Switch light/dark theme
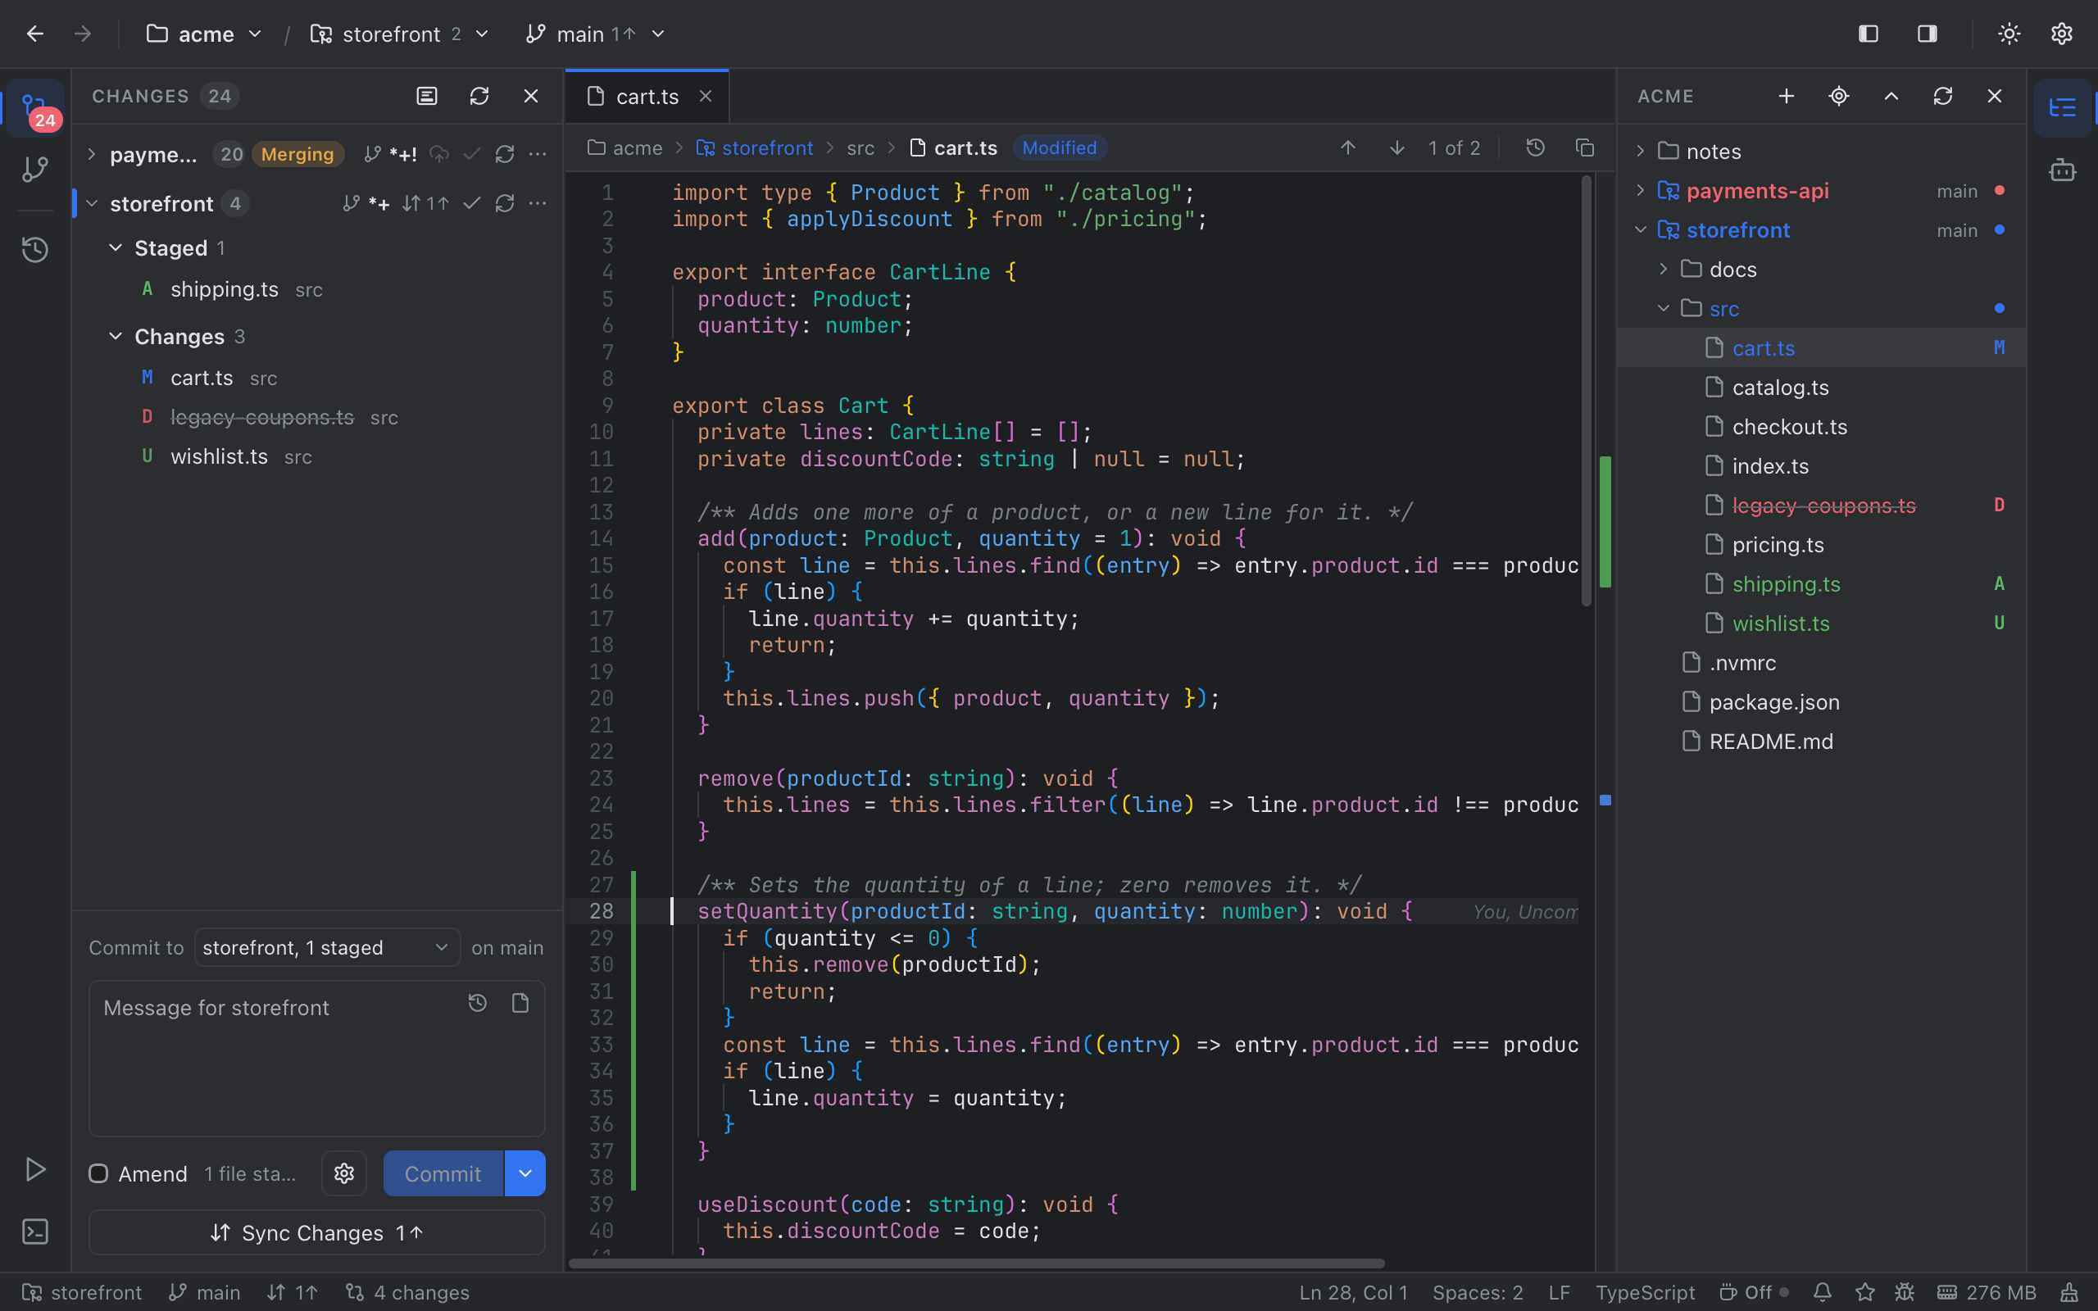This screenshot has height=1311, width=2098. pyautogui.click(x=2009, y=34)
